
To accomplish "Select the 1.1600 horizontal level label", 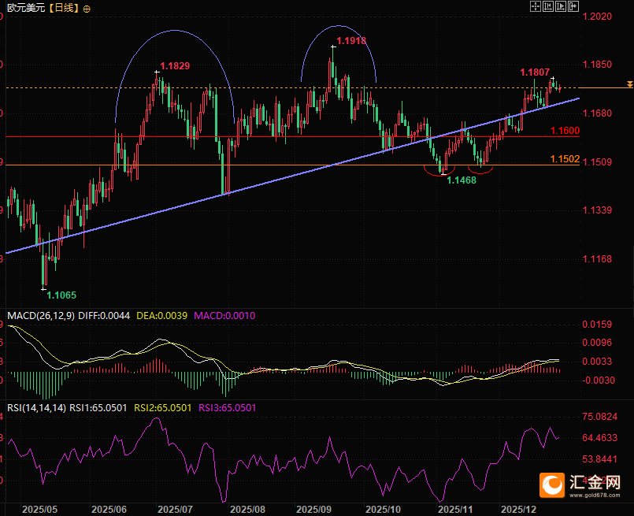I will [565, 131].
